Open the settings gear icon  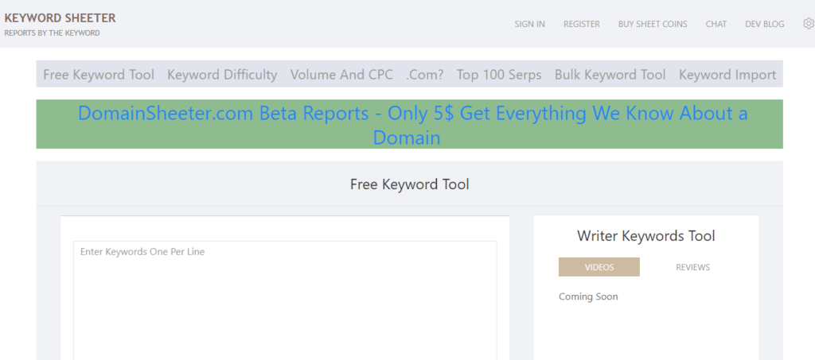tap(809, 24)
